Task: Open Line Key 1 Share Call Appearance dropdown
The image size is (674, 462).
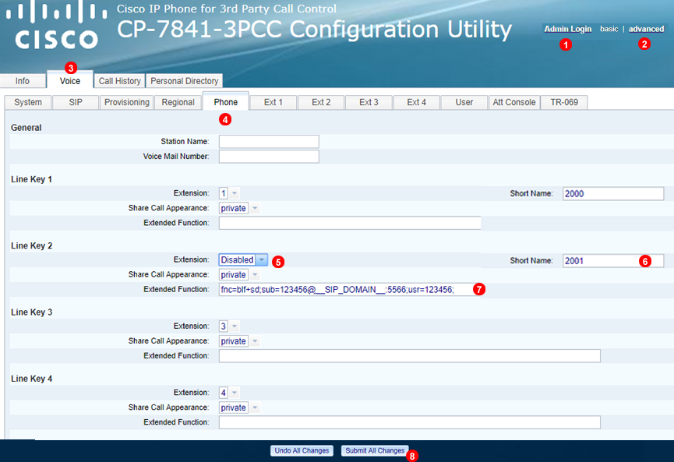Action: [x=239, y=208]
